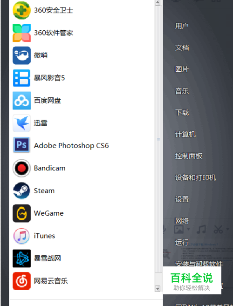Click the 迅雷 text label

pyautogui.click(x=41, y=123)
